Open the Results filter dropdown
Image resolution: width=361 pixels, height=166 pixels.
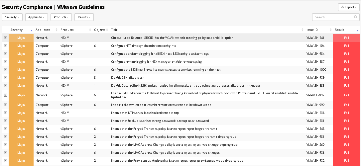(x=84, y=17)
